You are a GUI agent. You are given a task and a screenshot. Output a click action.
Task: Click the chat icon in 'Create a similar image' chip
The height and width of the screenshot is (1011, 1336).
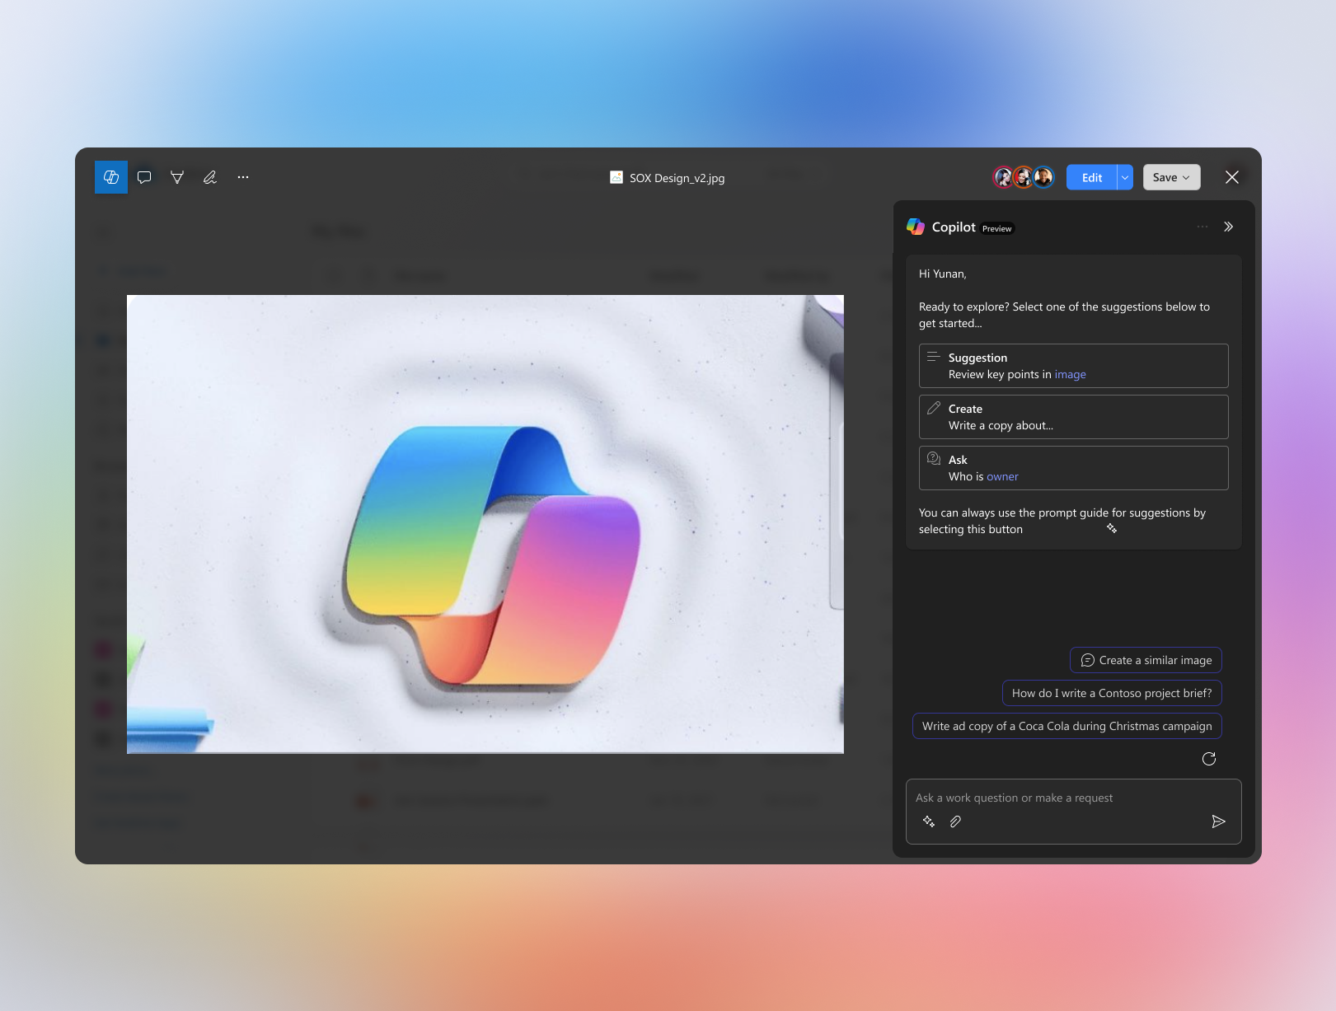point(1088,660)
